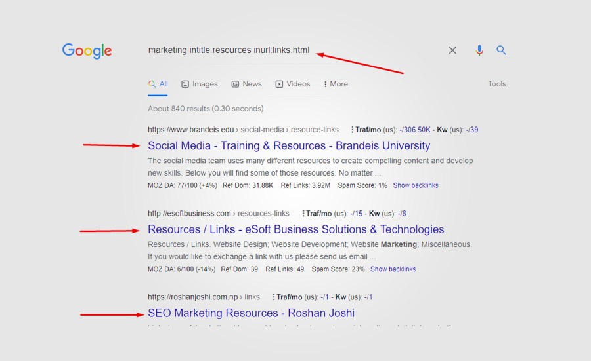Screen dimensions: 591x361
Task: Open three-dot menu beside brandeis.edu result
Action: pos(352,130)
